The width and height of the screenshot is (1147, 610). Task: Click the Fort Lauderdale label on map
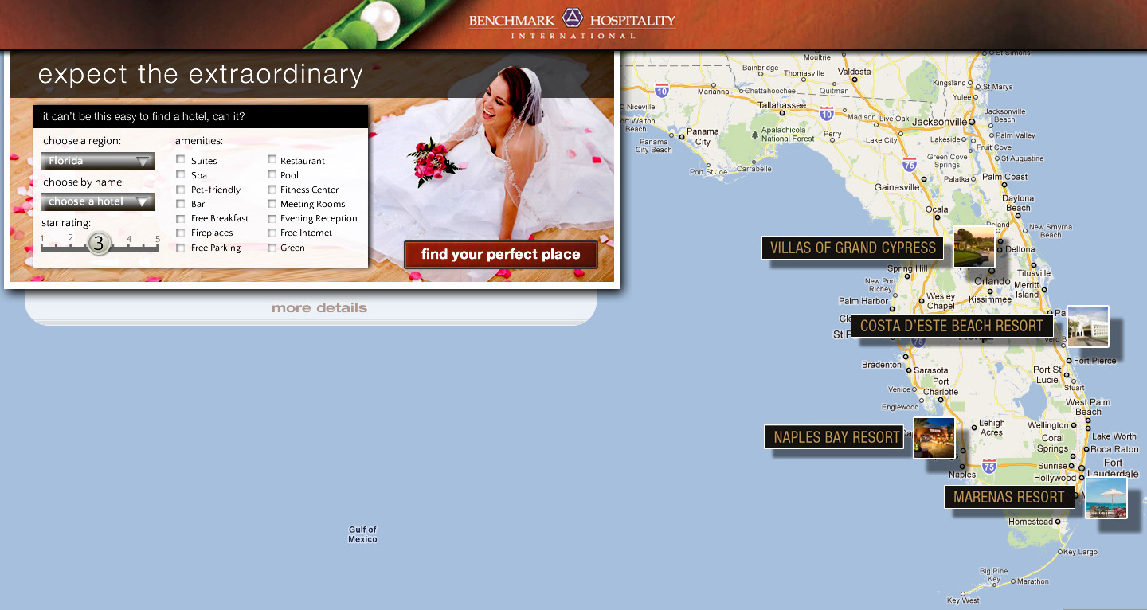[x=1113, y=467]
